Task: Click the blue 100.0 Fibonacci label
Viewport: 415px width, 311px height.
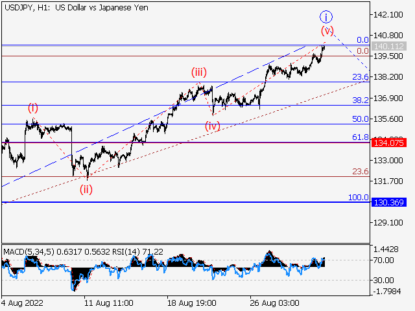Action: (359, 197)
